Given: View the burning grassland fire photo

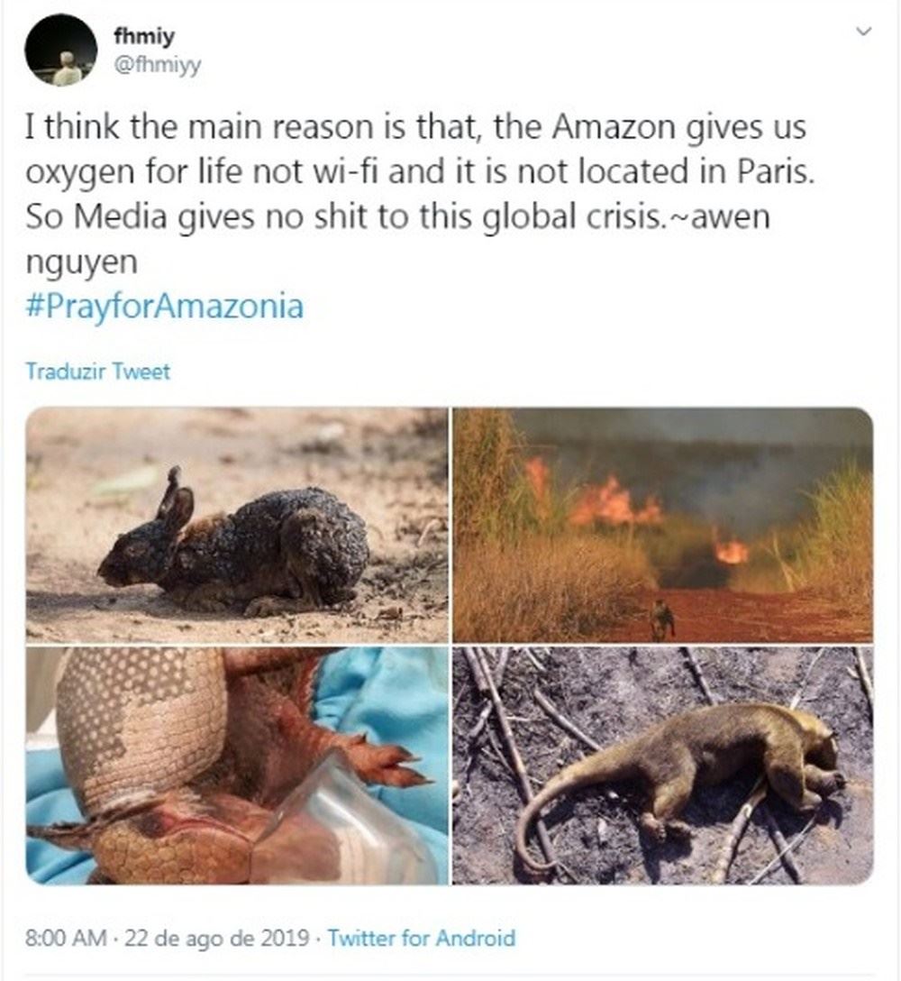Looking at the screenshot, I should [662, 525].
